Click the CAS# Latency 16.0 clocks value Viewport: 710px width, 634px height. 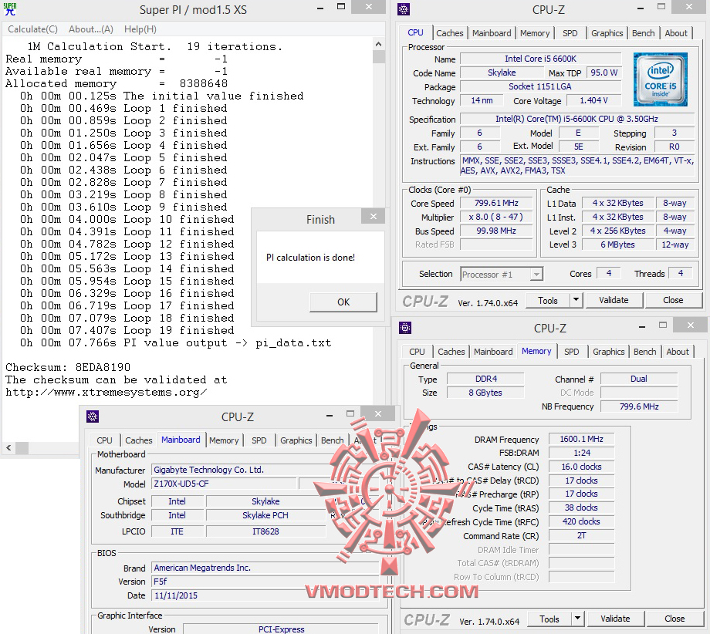581,467
